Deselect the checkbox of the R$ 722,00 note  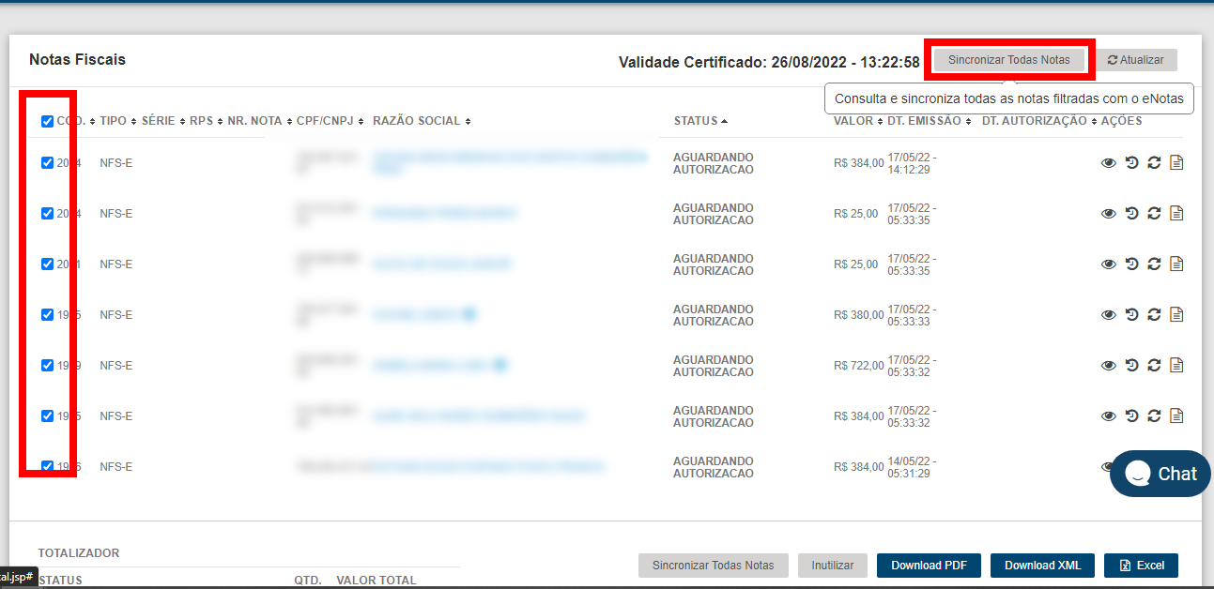coord(47,366)
